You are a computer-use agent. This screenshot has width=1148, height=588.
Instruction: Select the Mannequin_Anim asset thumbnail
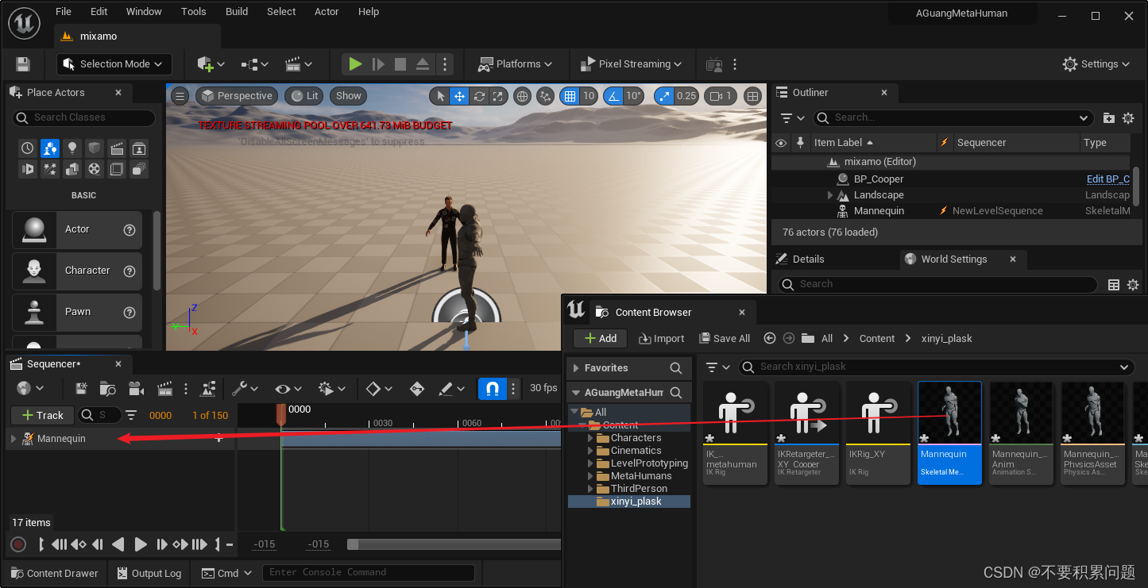[x=1021, y=432]
